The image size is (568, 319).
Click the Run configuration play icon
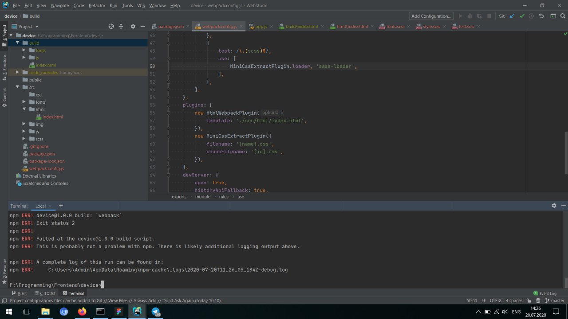pos(460,16)
